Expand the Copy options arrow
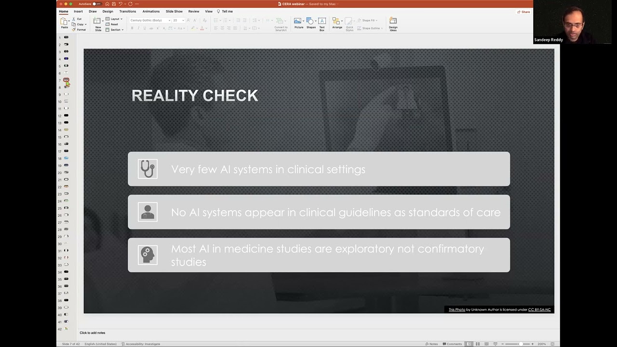 (85, 24)
